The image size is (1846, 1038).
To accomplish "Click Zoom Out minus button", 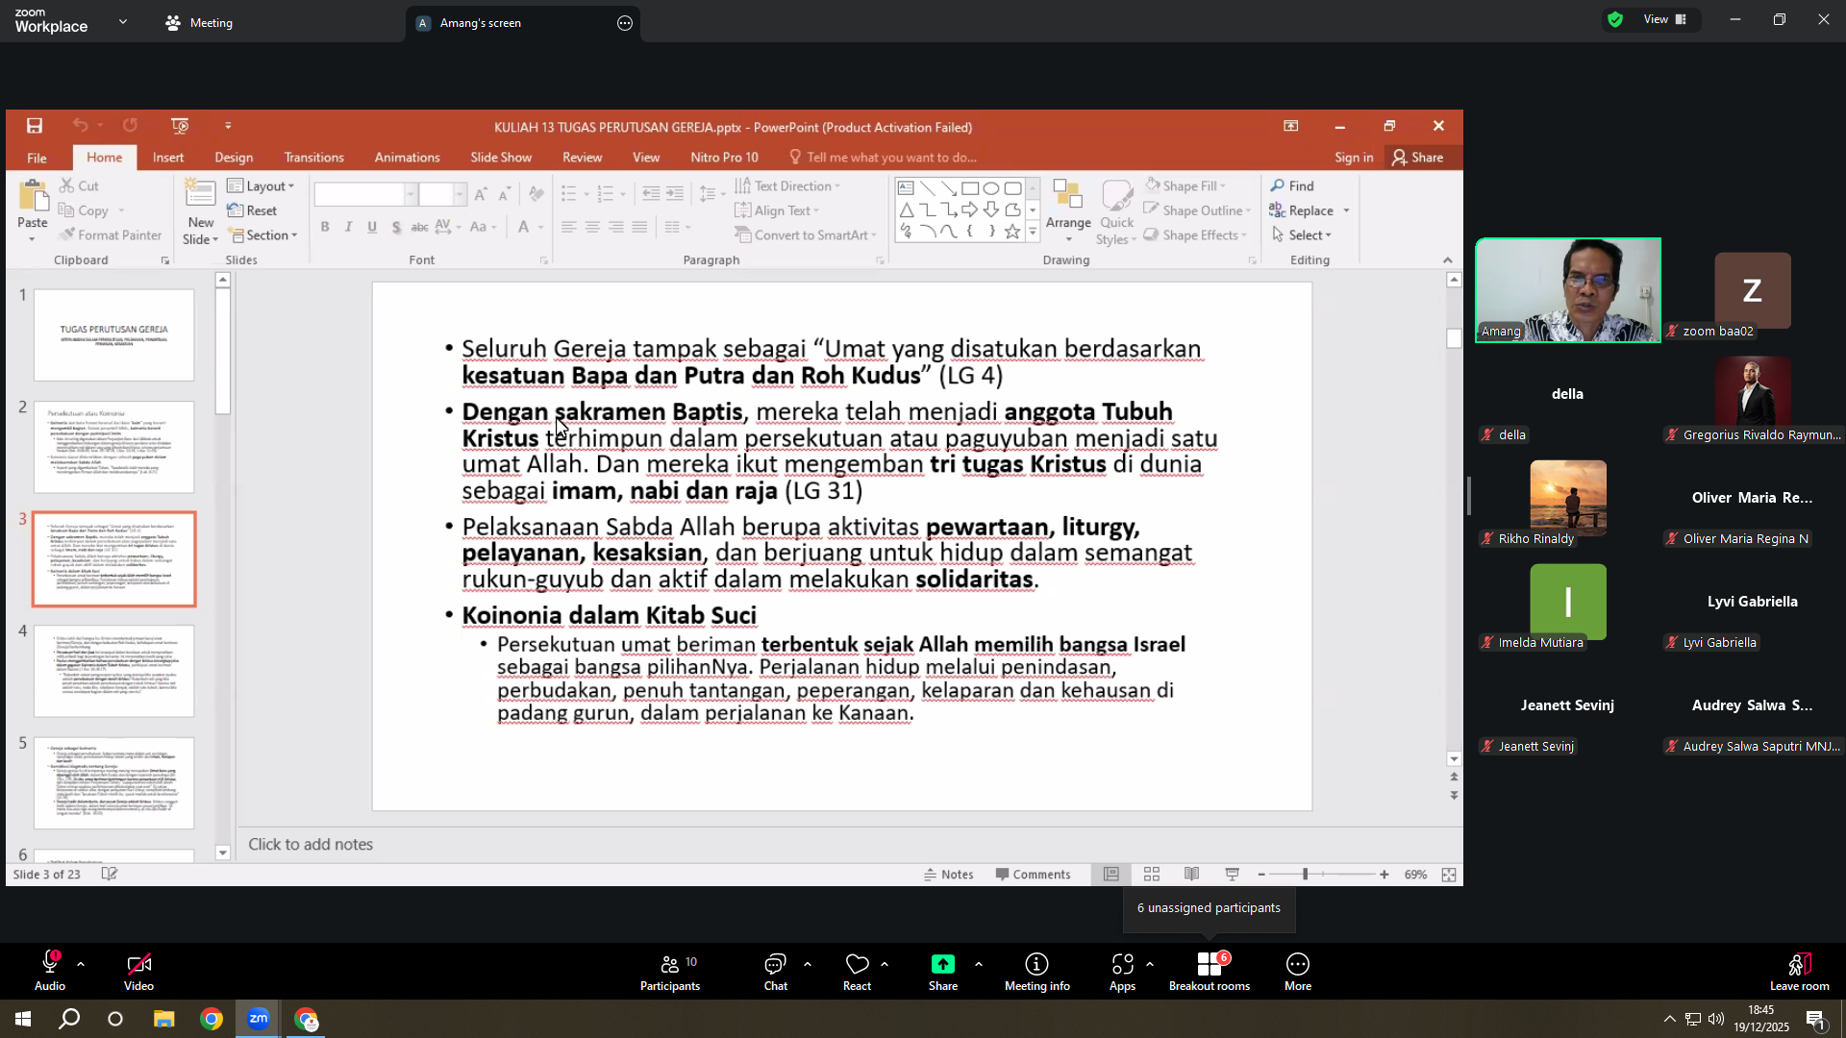I will pos(1261,875).
